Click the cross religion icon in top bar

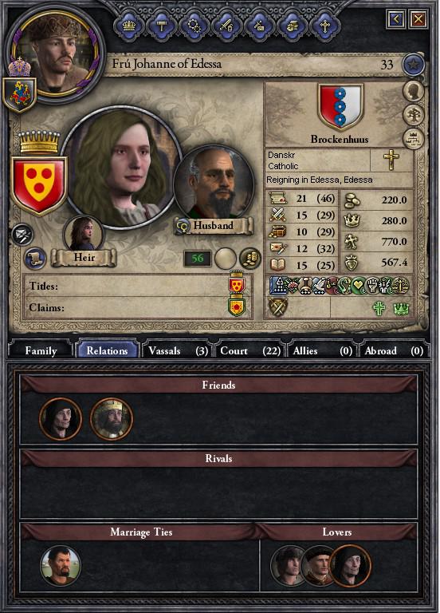click(325, 26)
